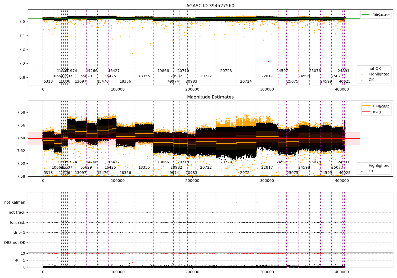
Task: Click OBSID label 25077 in the middle plot
Action: click(337, 168)
